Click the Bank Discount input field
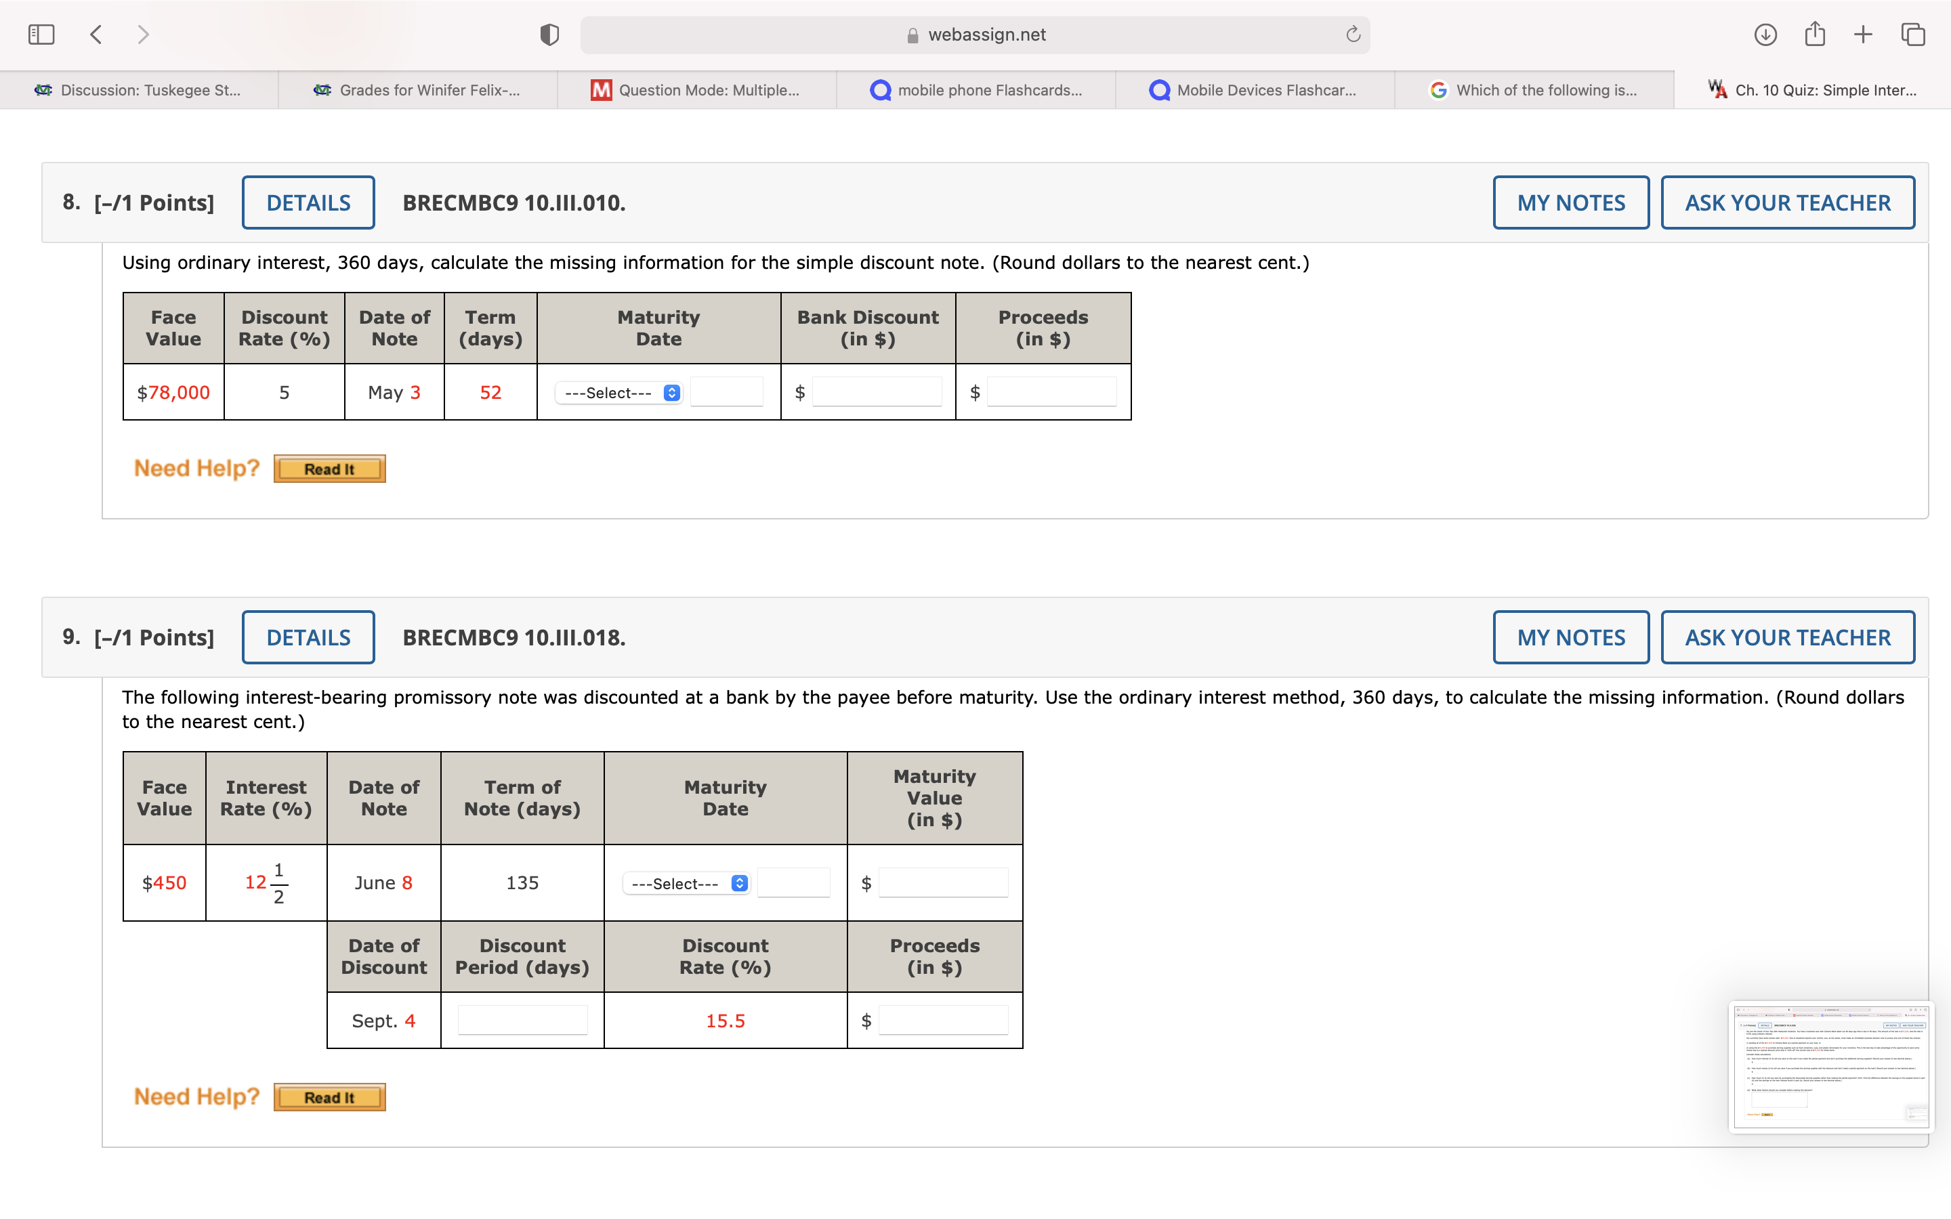 point(877,393)
